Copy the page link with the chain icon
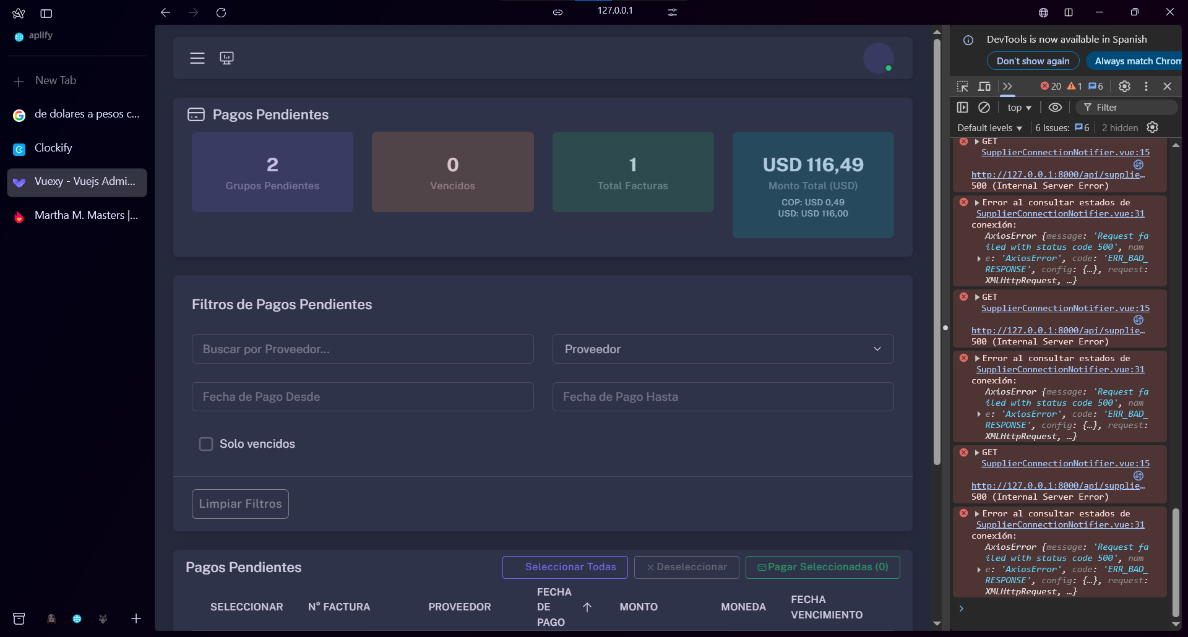Image resolution: width=1188 pixels, height=637 pixels. coord(557,12)
